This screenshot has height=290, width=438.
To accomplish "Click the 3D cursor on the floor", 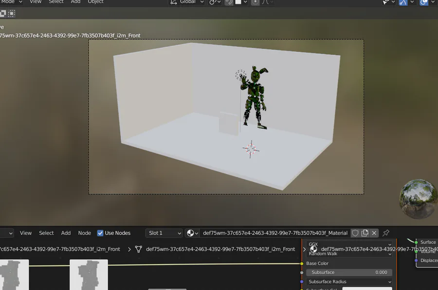I will pyautogui.click(x=251, y=149).
